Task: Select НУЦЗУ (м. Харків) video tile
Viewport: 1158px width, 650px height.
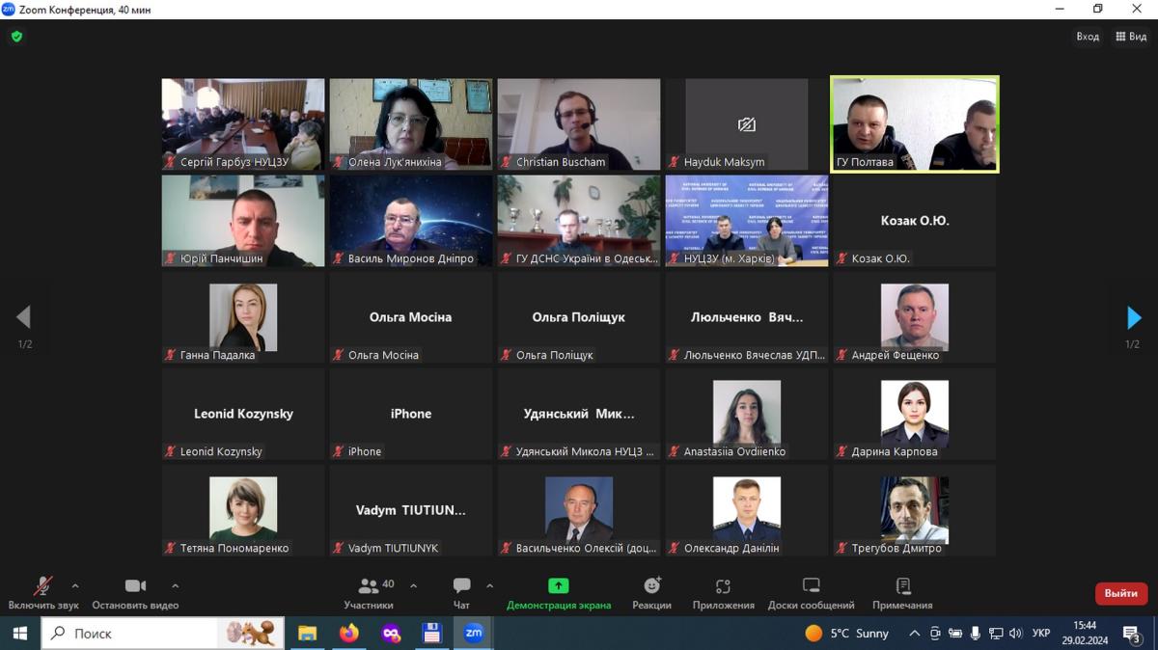Action: coord(747,221)
